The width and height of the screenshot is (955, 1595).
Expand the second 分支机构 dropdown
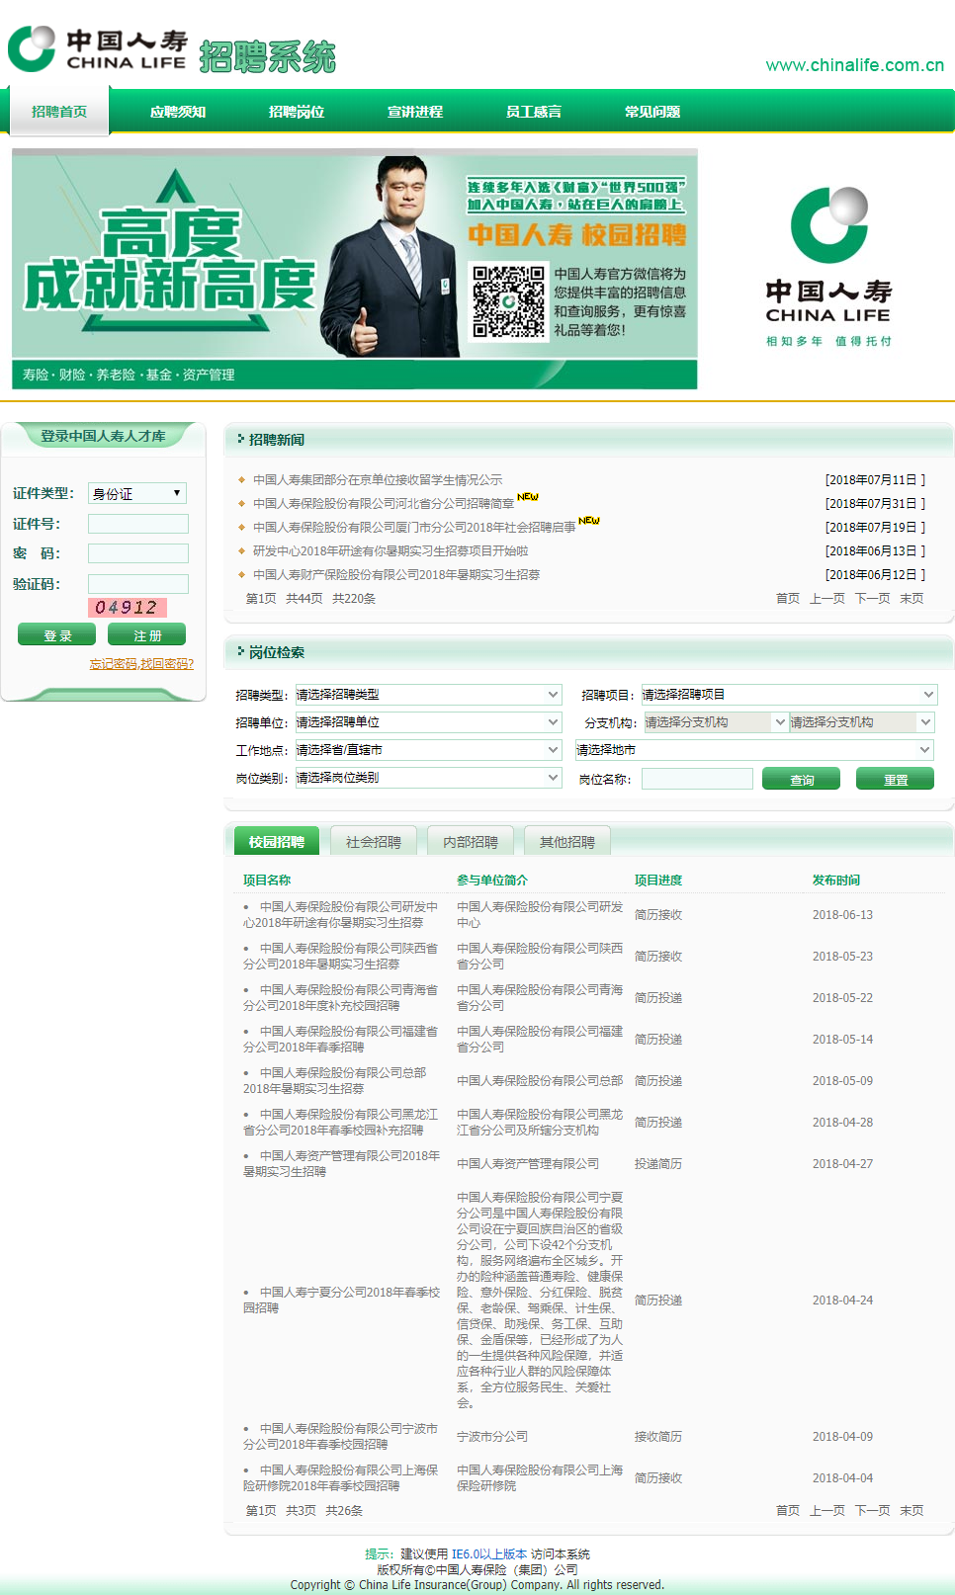[x=861, y=722]
